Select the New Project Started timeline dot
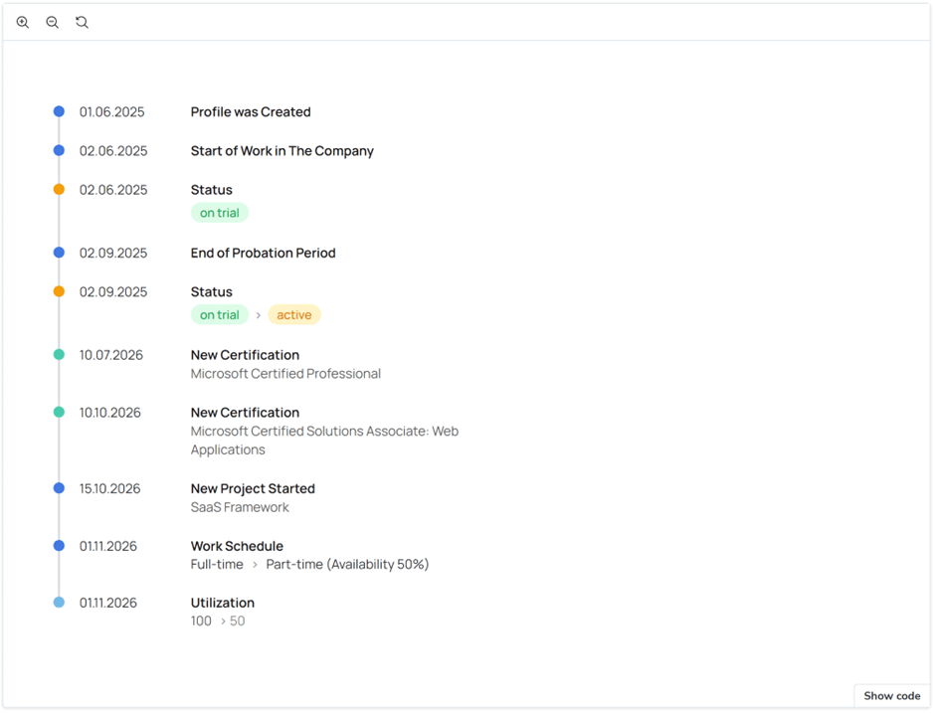935x714 pixels. pyautogui.click(x=59, y=488)
